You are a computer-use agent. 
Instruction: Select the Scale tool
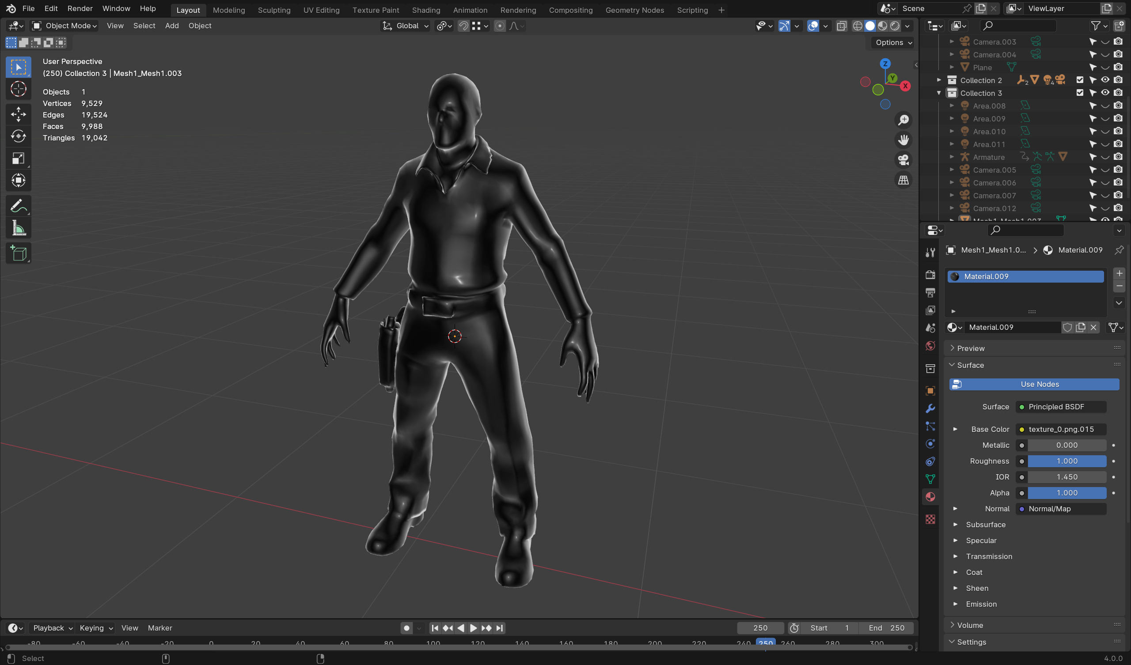pyautogui.click(x=19, y=159)
